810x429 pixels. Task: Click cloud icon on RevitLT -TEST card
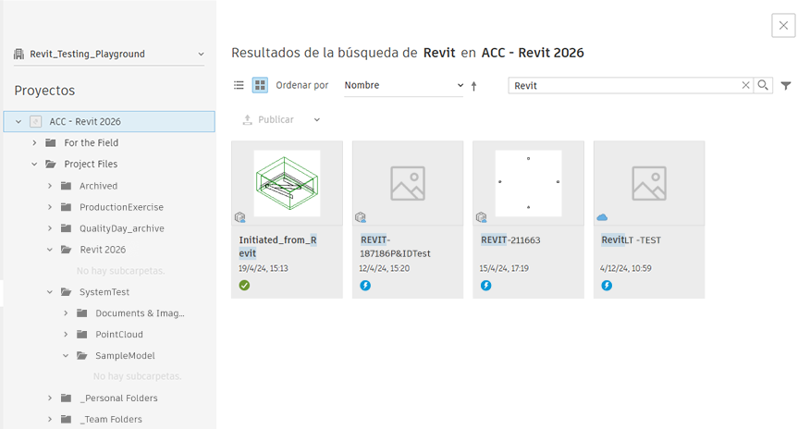(602, 217)
